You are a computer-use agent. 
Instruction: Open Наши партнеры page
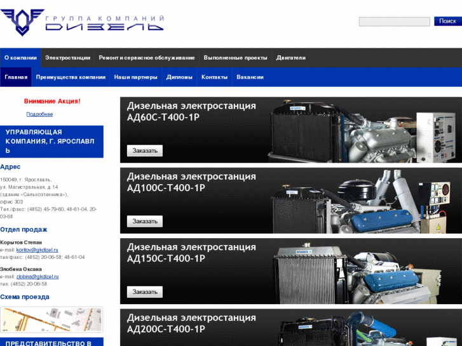[135, 77]
